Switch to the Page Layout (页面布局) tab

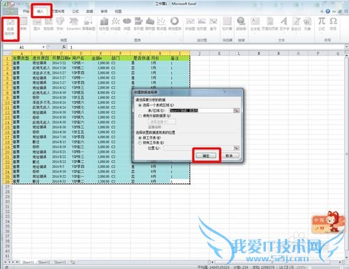pos(58,11)
